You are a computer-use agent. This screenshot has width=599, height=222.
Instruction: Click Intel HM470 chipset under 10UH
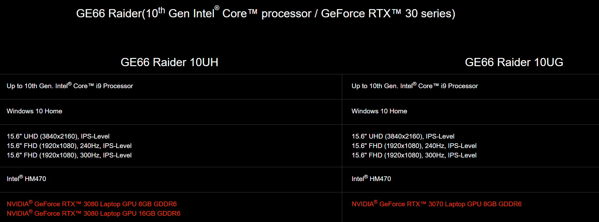click(x=26, y=179)
